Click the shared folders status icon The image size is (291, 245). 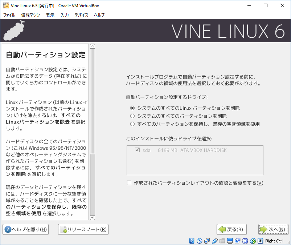222,241
